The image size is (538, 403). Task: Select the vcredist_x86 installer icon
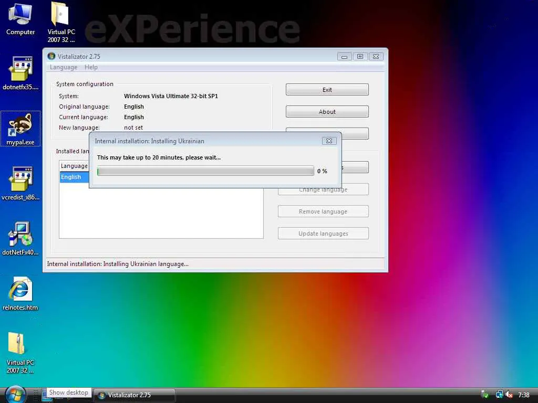(20, 183)
